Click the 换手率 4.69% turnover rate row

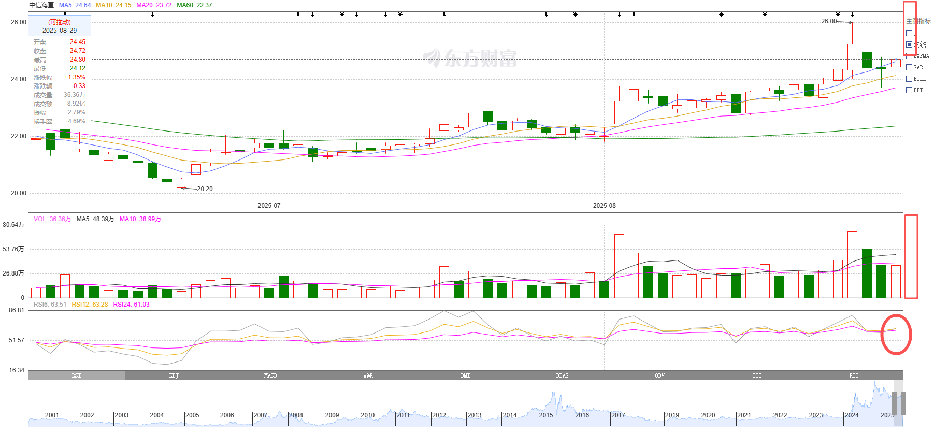coord(60,121)
